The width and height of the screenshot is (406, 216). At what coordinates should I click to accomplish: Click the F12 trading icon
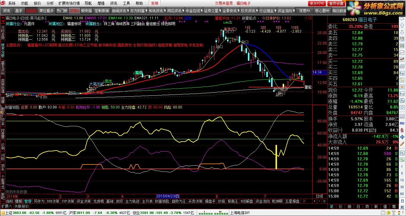pyautogui.click(x=402, y=94)
